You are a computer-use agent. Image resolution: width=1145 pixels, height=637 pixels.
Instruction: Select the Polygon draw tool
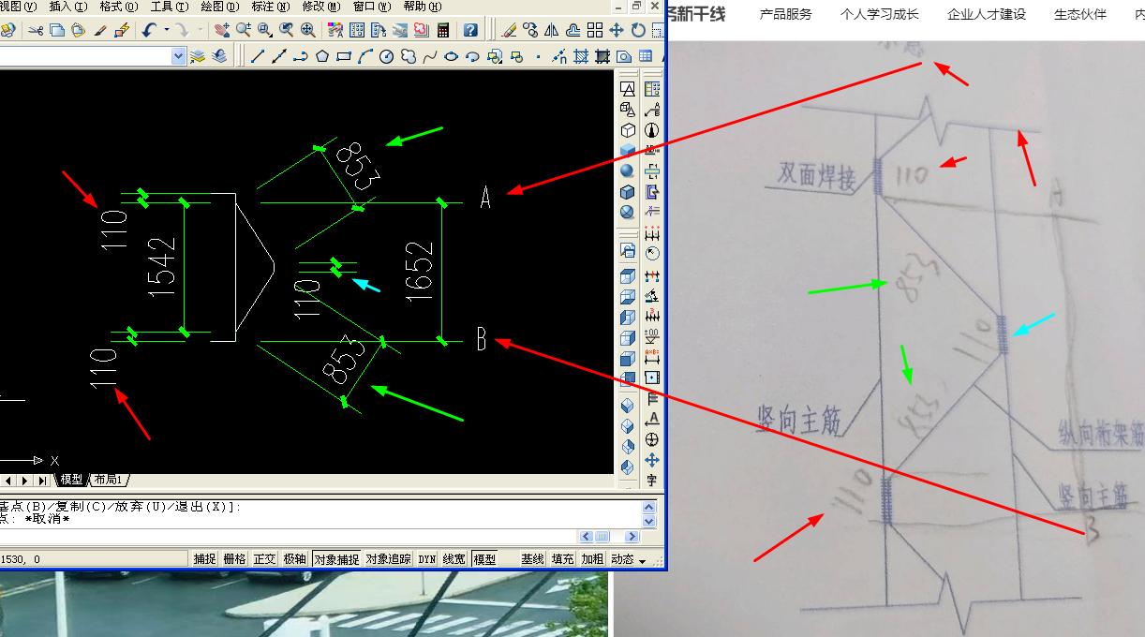322,56
